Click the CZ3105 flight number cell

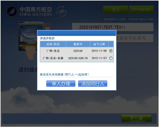coord(78,51)
